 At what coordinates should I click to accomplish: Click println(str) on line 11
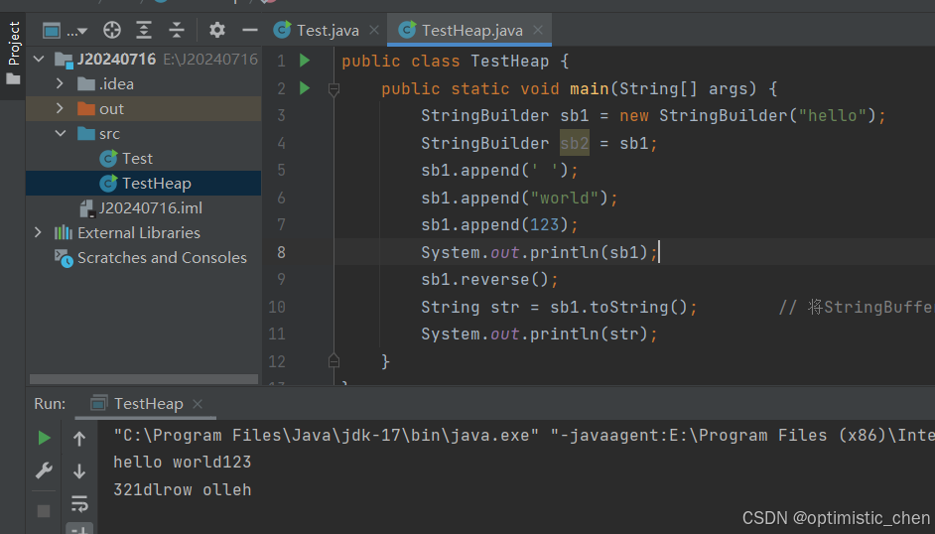tap(589, 334)
